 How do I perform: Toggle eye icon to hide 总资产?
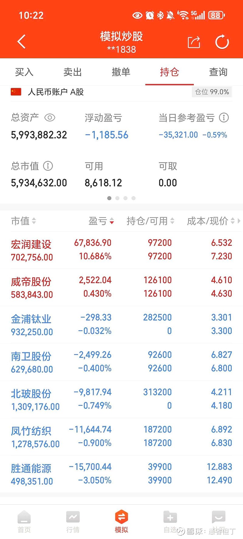click(x=50, y=118)
